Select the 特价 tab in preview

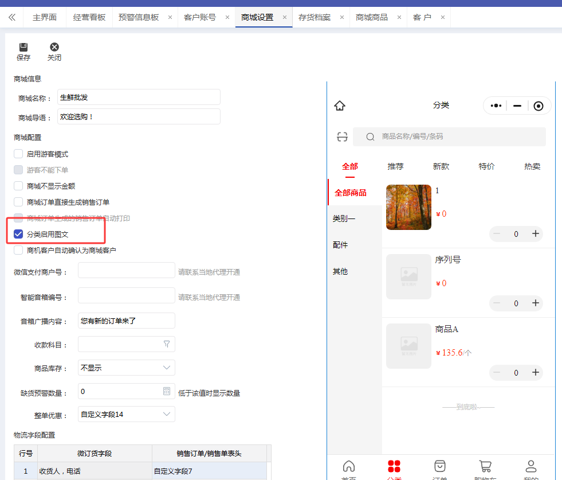[x=486, y=166]
